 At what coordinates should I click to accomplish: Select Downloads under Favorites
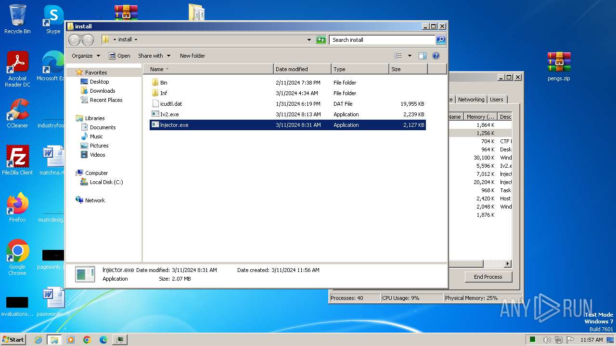point(102,91)
